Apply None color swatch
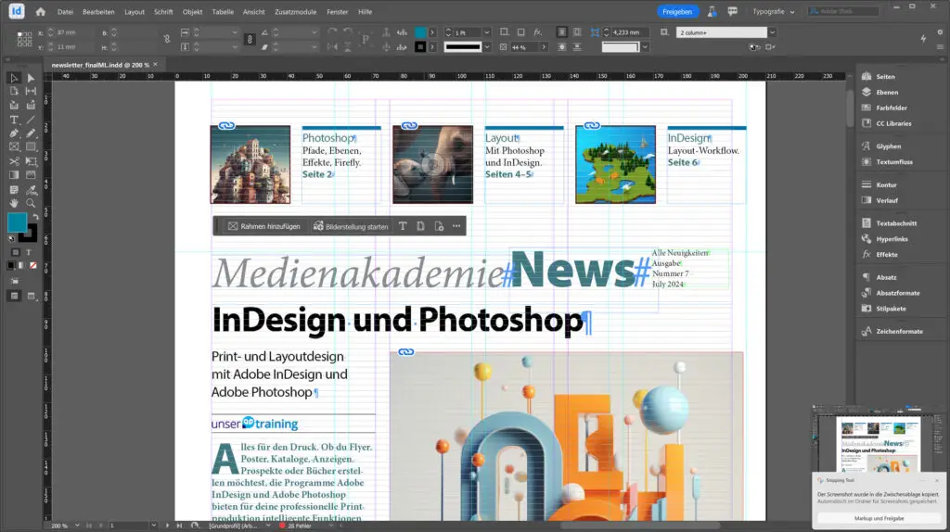This screenshot has width=950, height=532. click(x=33, y=266)
